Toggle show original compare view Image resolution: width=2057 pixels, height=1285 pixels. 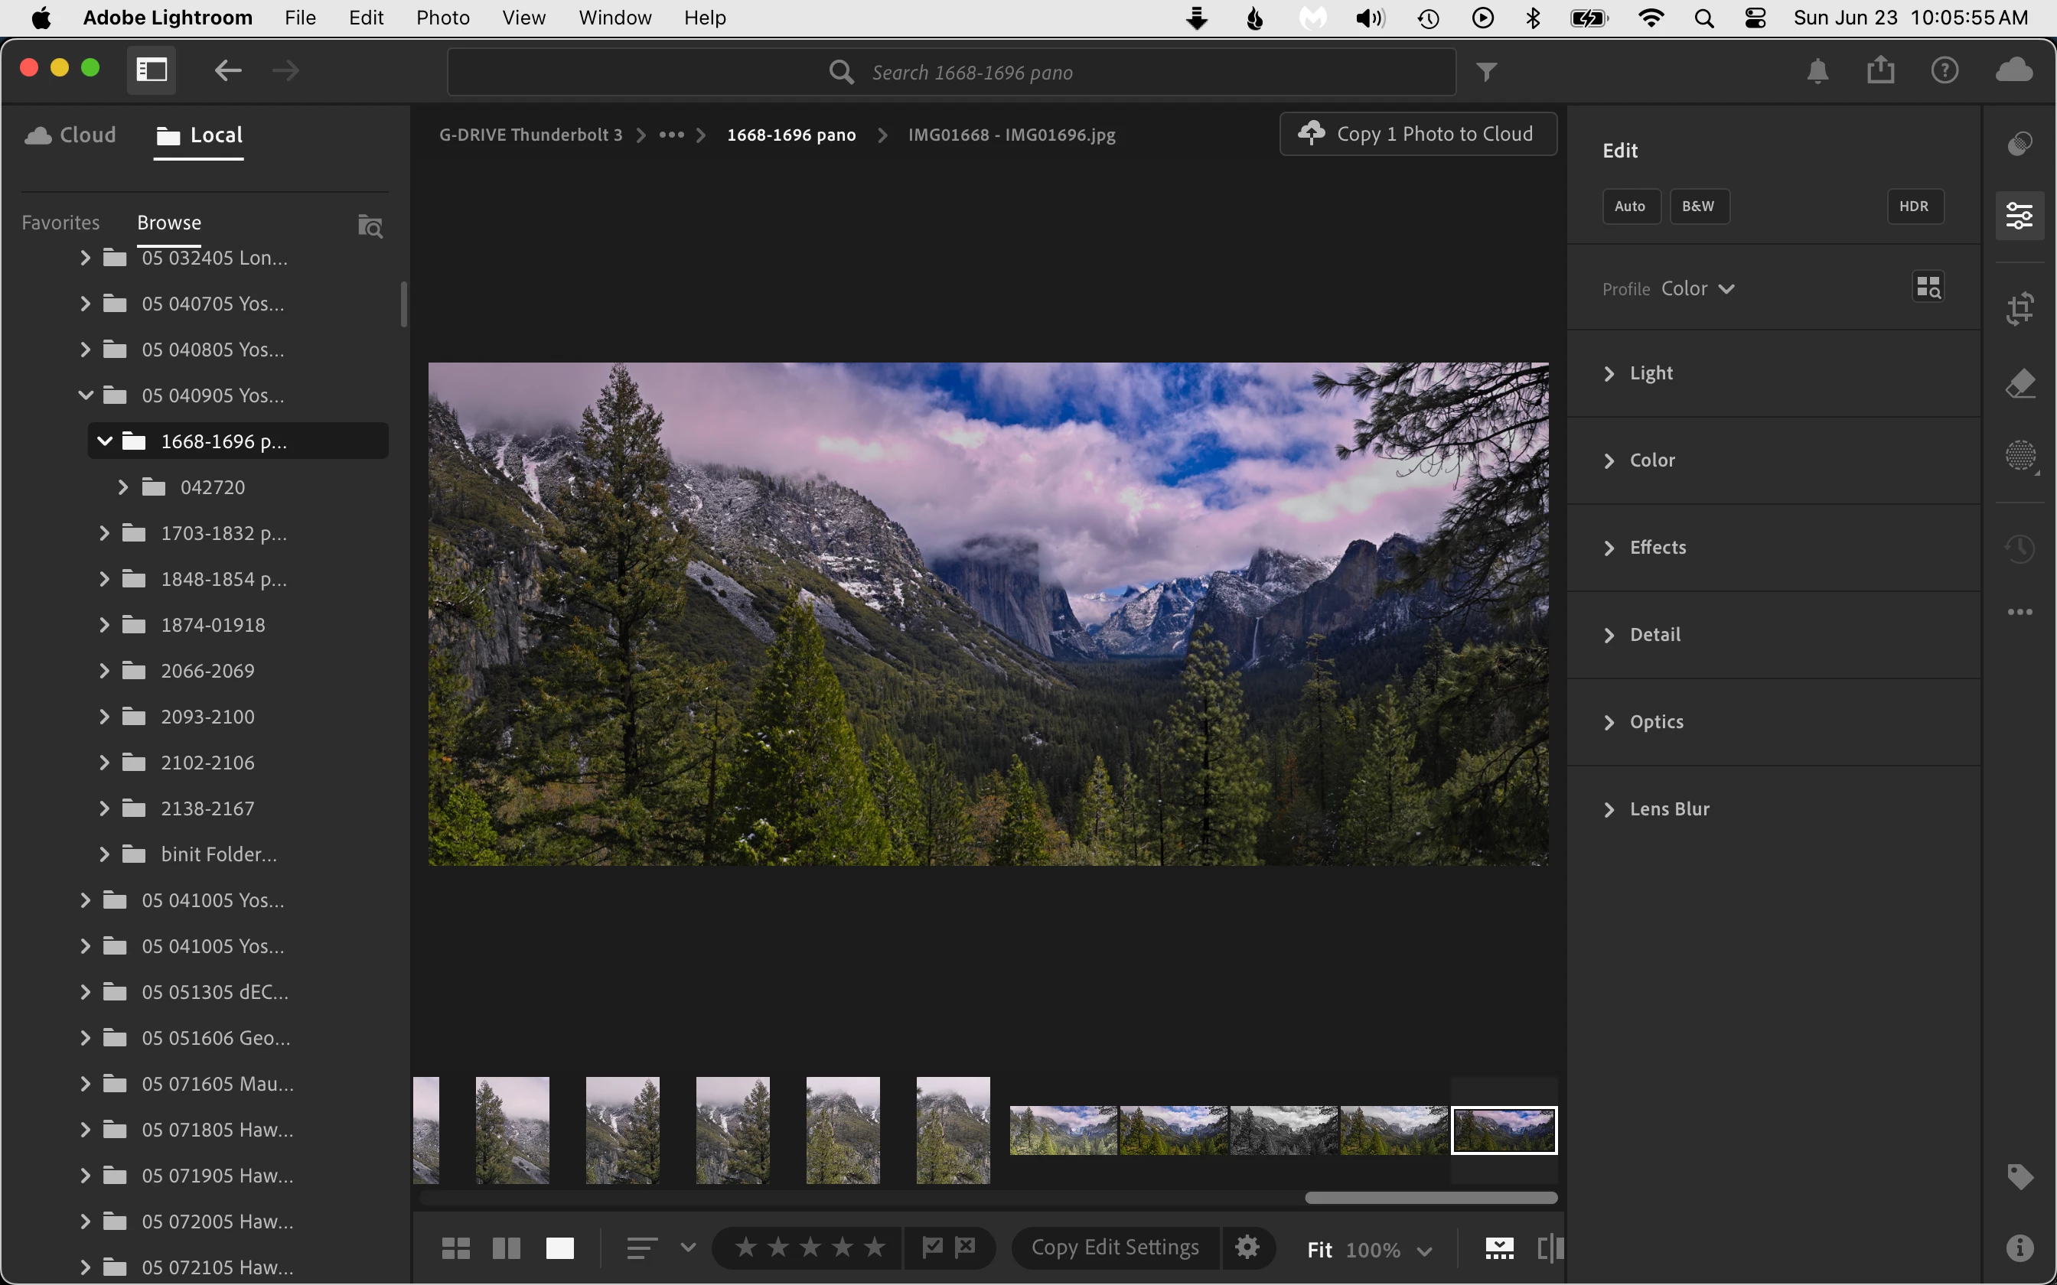pos(1550,1248)
